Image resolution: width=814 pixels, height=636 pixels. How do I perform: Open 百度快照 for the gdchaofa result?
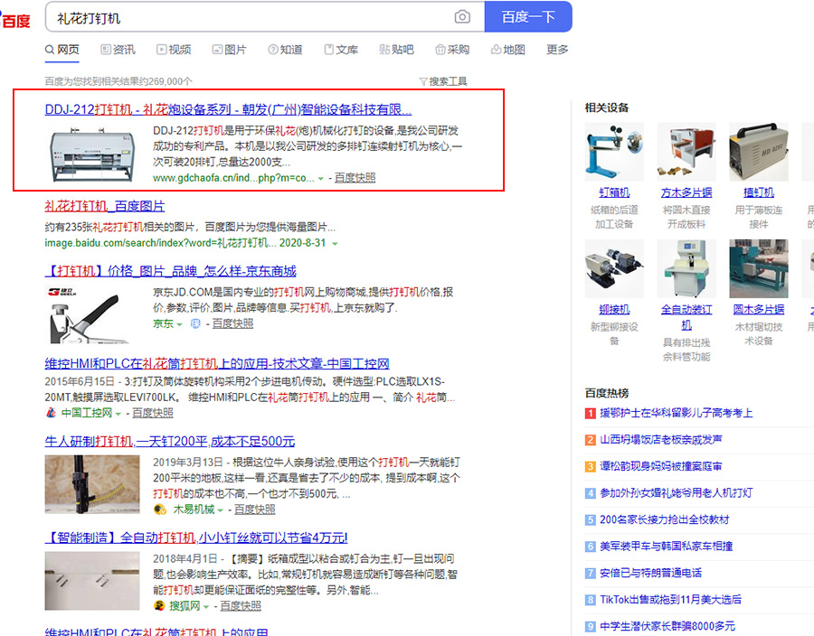(x=355, y=178)
